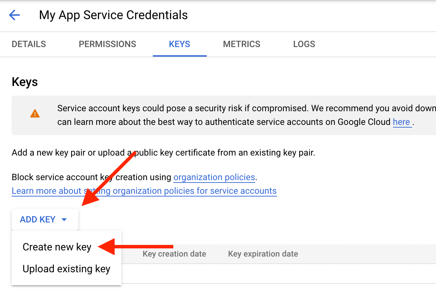Select the KEYS tab
The width and height of the screenshot is (436, 305).
click(x=180, y=44)
